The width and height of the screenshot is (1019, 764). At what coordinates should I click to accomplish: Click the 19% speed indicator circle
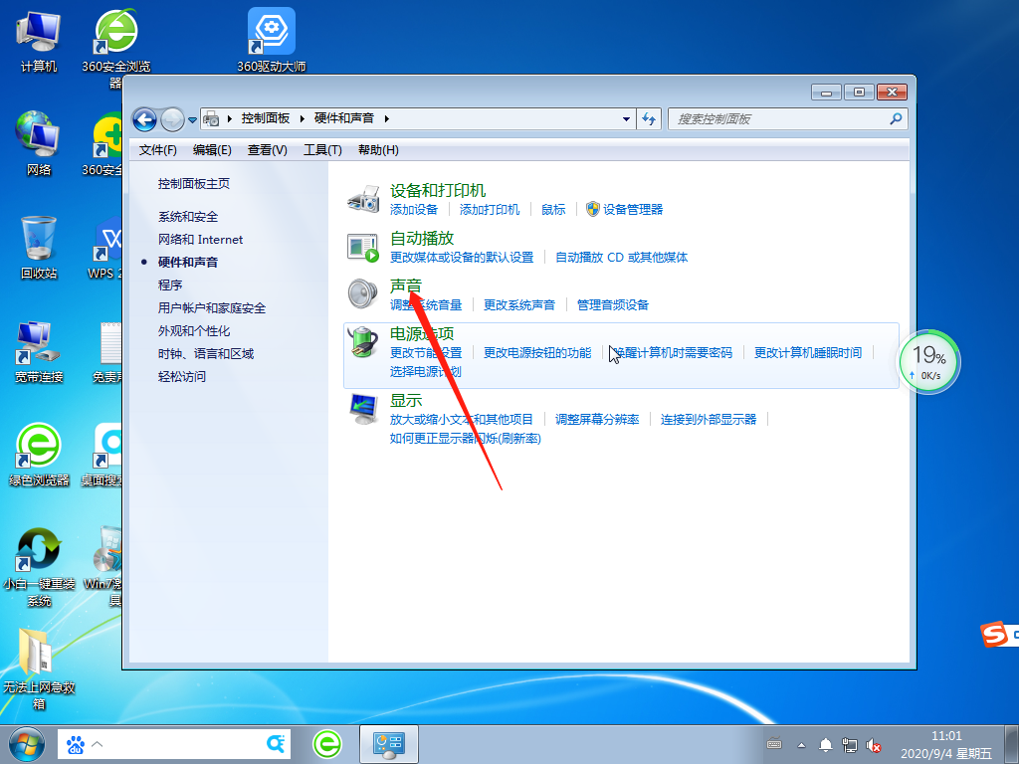point(927,361)
